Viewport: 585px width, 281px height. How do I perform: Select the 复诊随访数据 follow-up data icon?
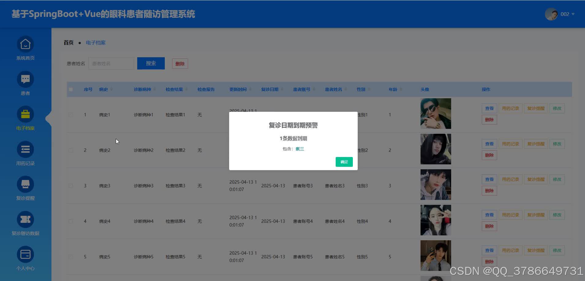(x=25, y=219)
